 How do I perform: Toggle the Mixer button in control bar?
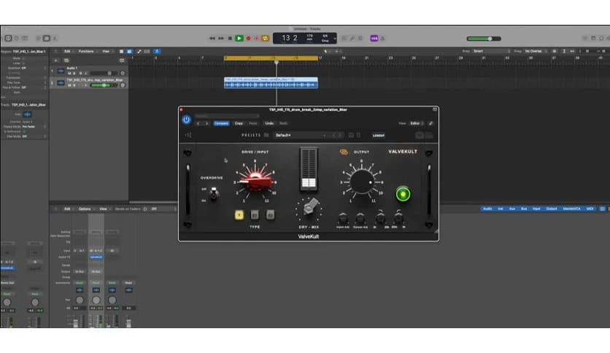click(x=46, y=38)
